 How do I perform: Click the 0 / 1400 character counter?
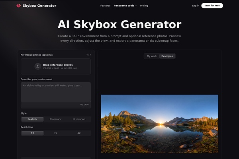84,105
